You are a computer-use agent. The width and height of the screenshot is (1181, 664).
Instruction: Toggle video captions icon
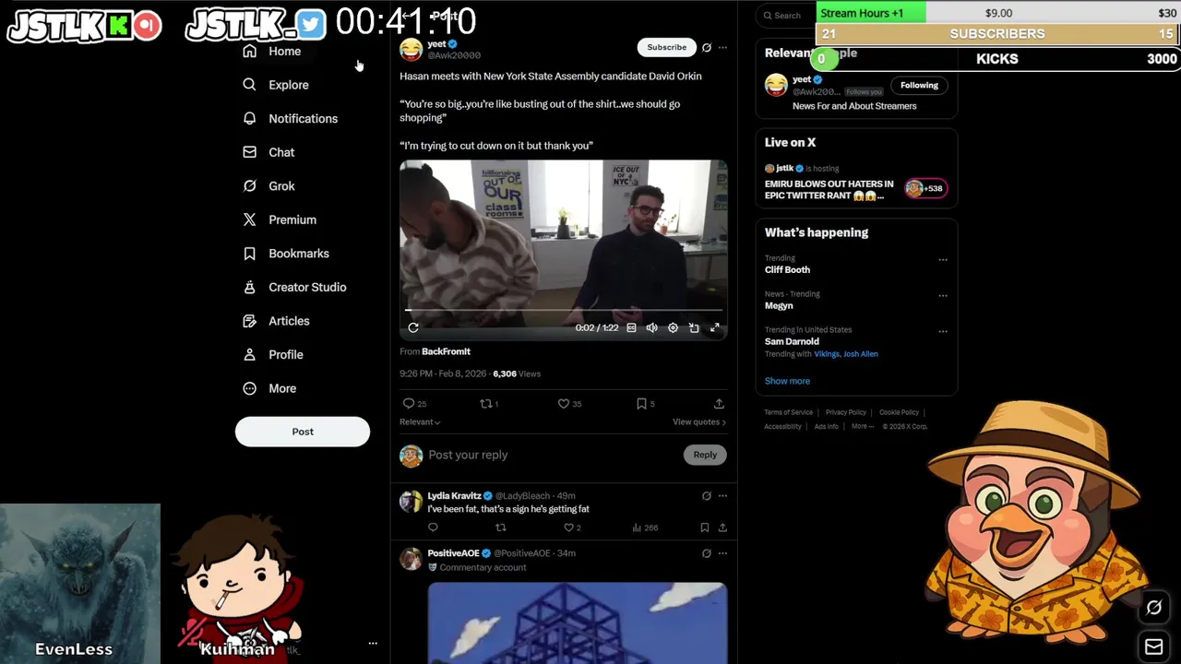[x=631, y=327]
